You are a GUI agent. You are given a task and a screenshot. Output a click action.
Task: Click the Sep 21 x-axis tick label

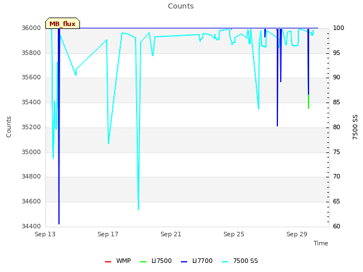point(171,234)
